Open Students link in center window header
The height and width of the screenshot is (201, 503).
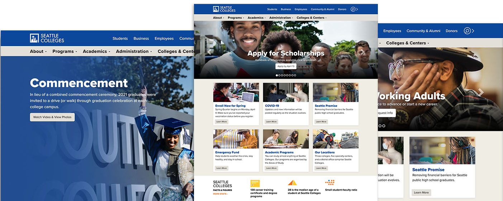(272, 9)
